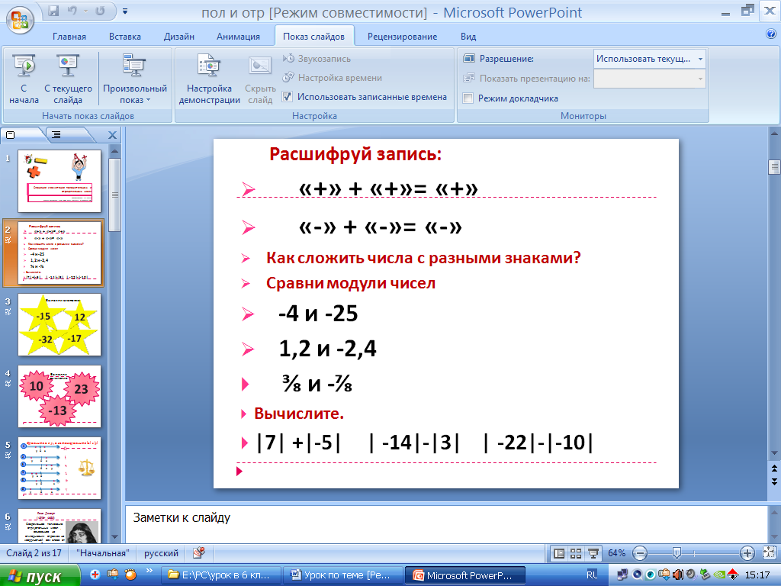Click 'Звукозапись' record narration icon
The image size is (781, 586).
pyautogui.click(x=317, y=58)
